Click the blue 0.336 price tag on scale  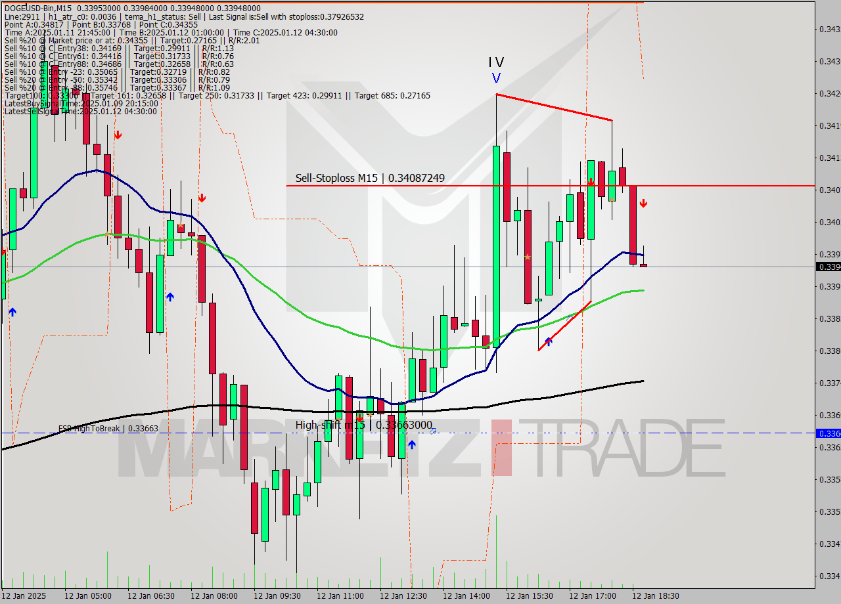click(828, 433)
